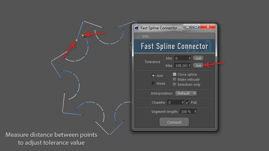Image resolution: width=269 pixels, height=151 pixels.
Task: Click the Min tolerance stepper arrows
Action: 190,58
